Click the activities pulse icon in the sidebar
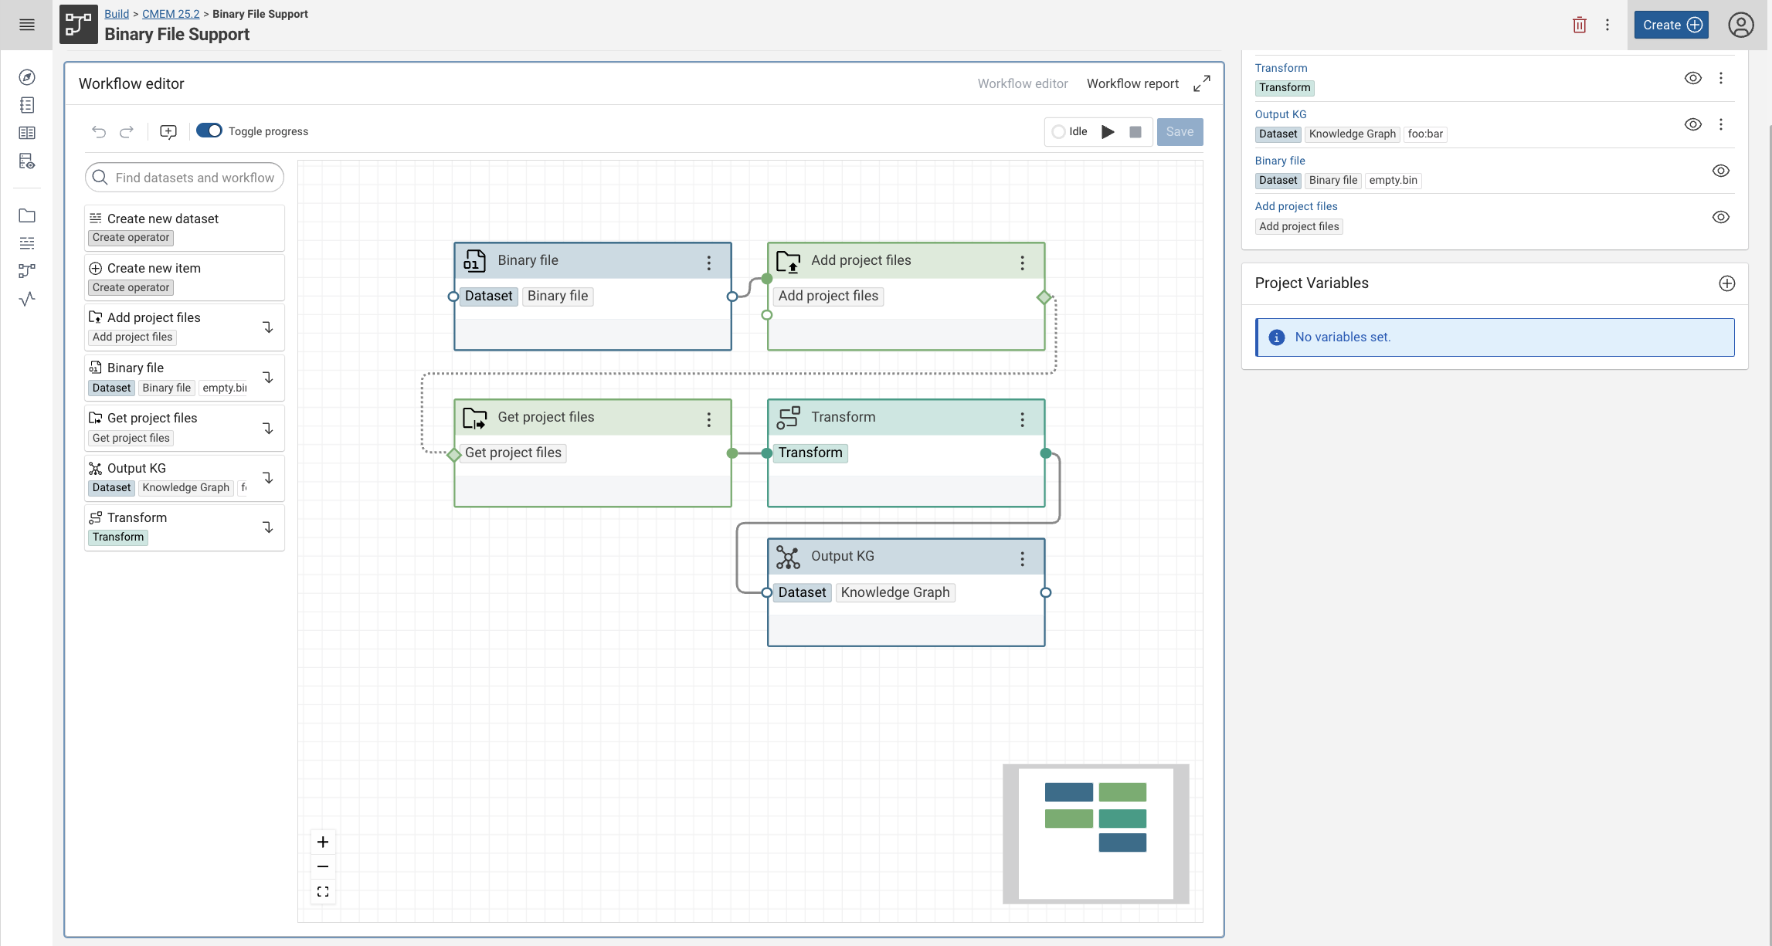 [27, 300]
